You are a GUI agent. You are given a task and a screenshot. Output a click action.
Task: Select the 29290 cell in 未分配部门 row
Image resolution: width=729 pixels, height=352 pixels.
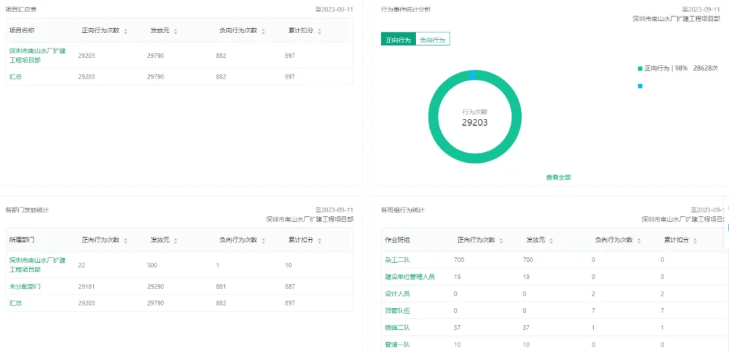click(155, 287)
